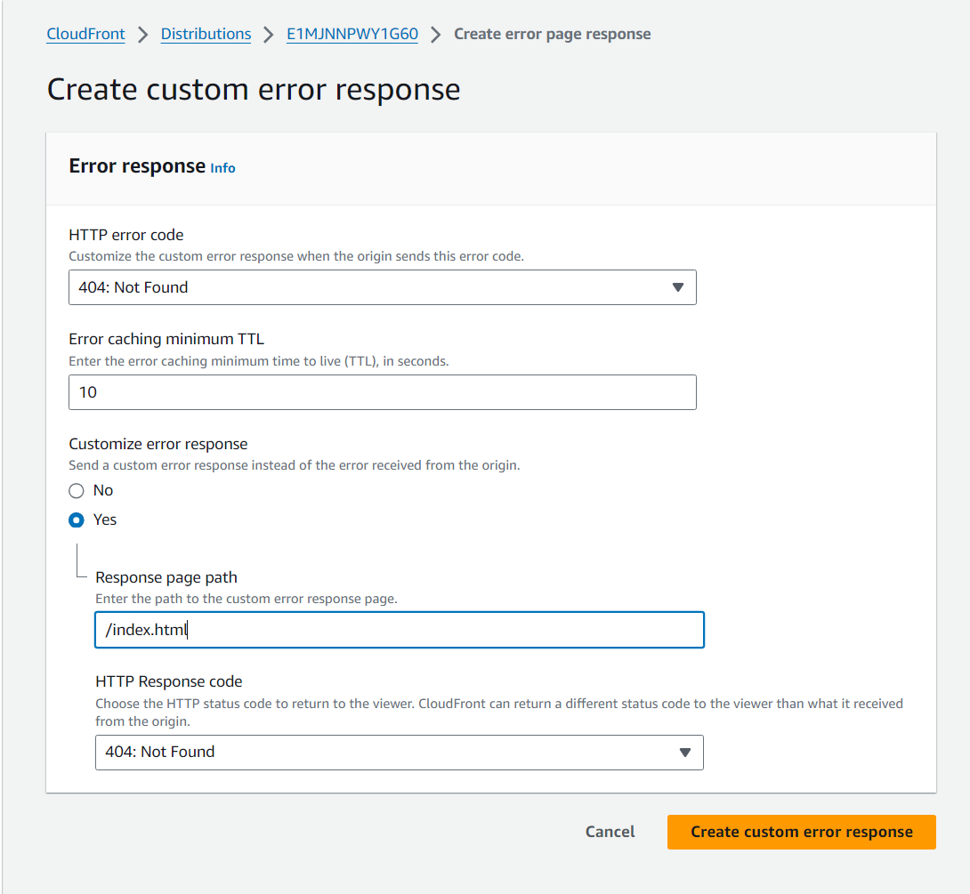Expand the HTTP error code dropdown

(383, 287)
